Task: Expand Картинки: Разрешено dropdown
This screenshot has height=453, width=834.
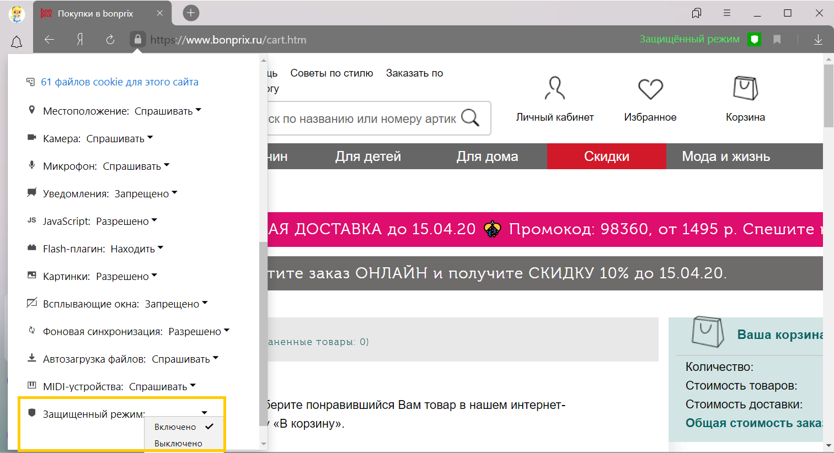Action: 127,276
